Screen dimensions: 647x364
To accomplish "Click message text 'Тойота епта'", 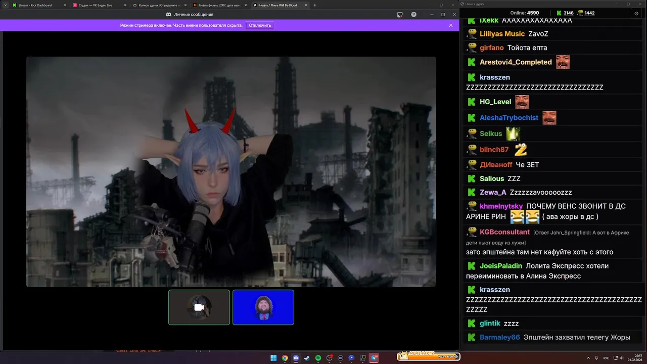I will tap(527, 48).
